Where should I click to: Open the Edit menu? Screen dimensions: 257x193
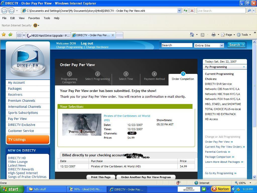13,18
